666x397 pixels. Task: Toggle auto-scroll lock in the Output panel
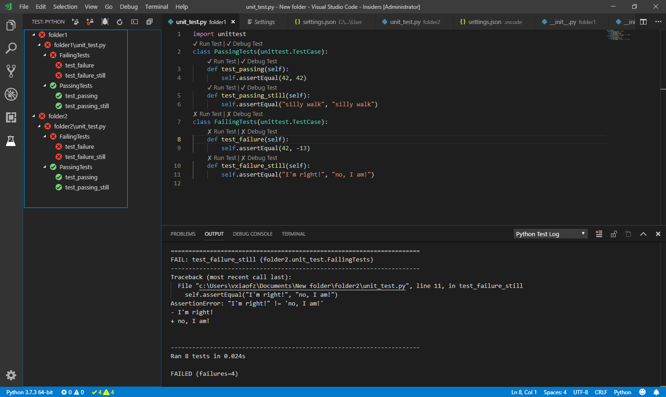[x=614, y=234]
